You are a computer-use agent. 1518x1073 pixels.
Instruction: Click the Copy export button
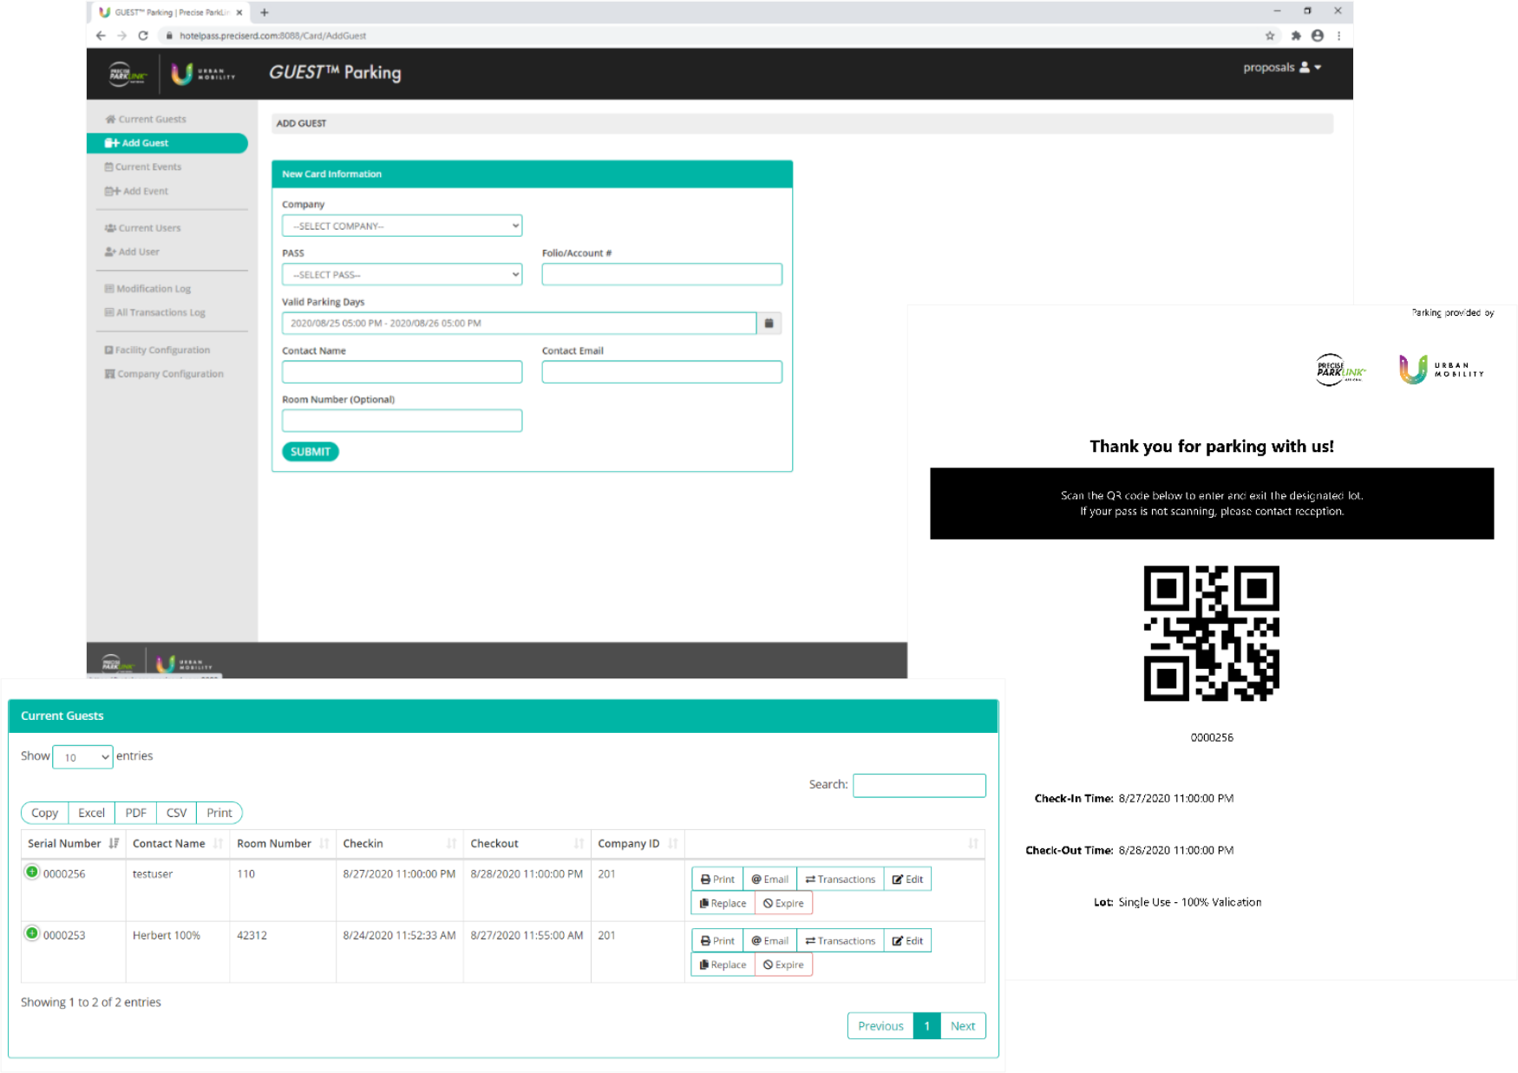pos(44,813)
